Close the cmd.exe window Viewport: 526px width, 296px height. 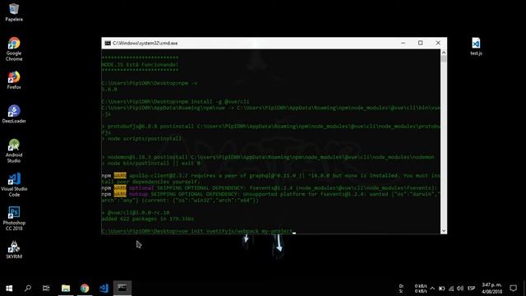[x=438, y=43]
